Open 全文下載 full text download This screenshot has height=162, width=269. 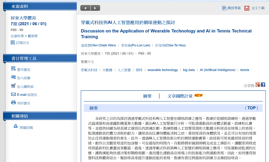(247, 8)
